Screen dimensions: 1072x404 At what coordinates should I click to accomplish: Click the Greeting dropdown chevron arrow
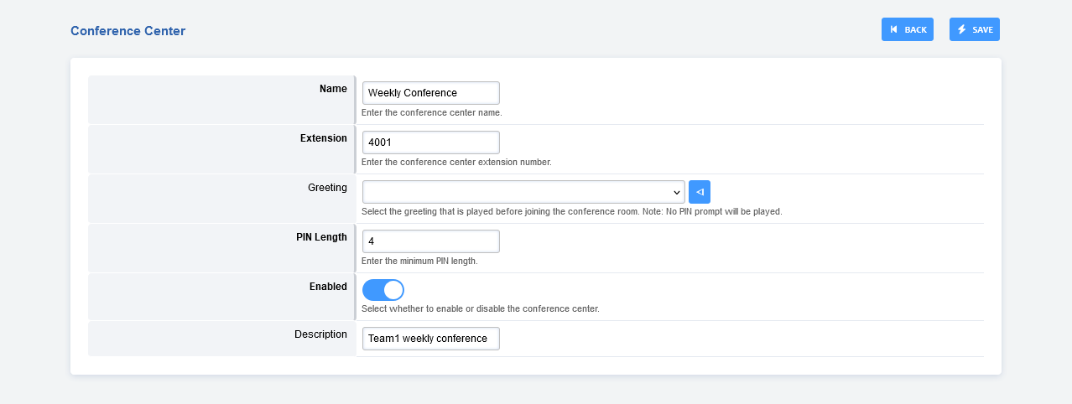point(676,192)
